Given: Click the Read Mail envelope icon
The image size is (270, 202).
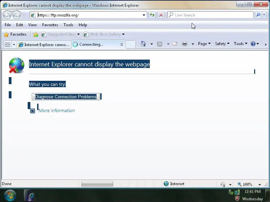Looking at the screenshot, I should (x=175, y=44).
